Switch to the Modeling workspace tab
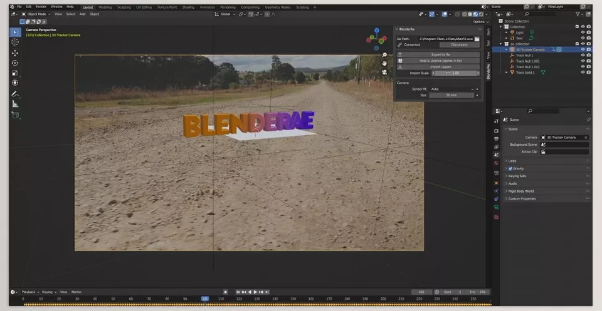 (105, 8)
